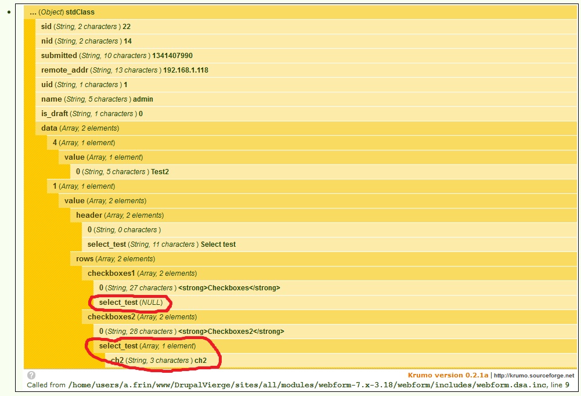
Task: Select the row with string value Test2
Action: (324, 172)
